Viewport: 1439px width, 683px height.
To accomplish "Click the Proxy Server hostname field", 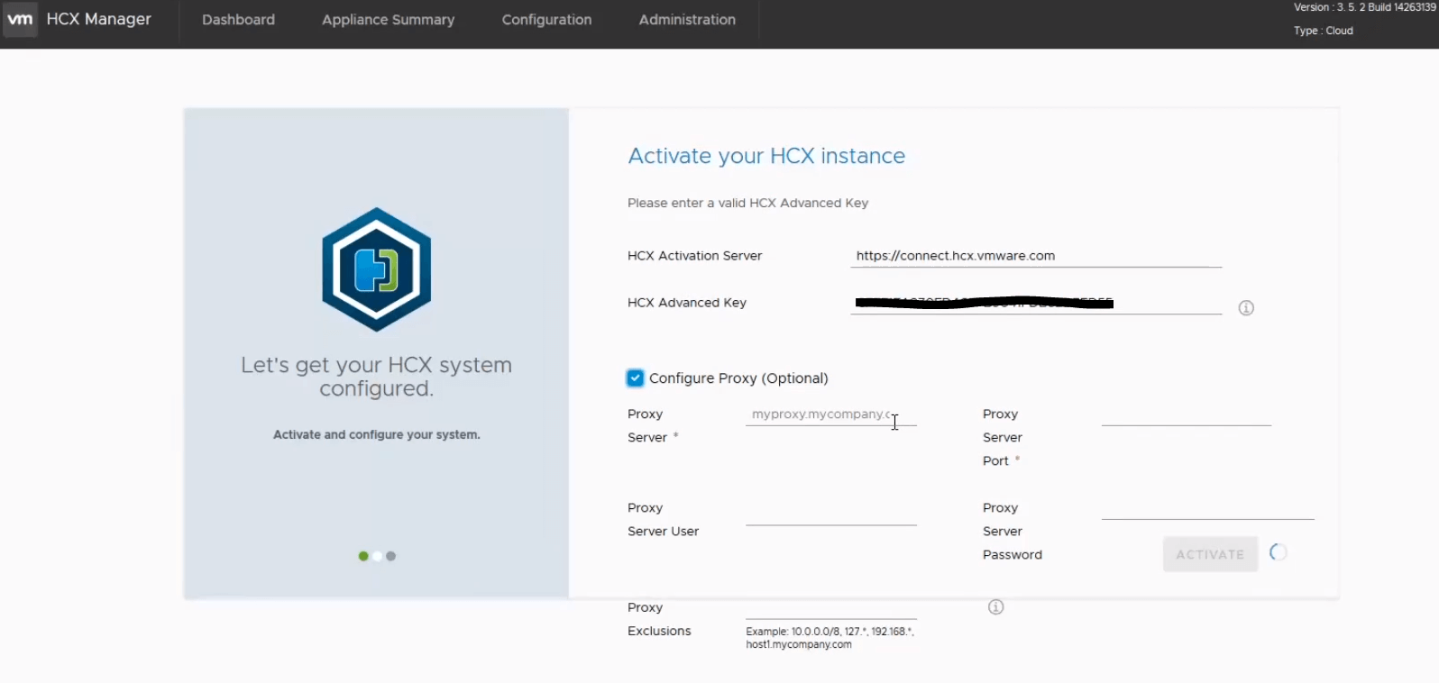I will [829, 414].
